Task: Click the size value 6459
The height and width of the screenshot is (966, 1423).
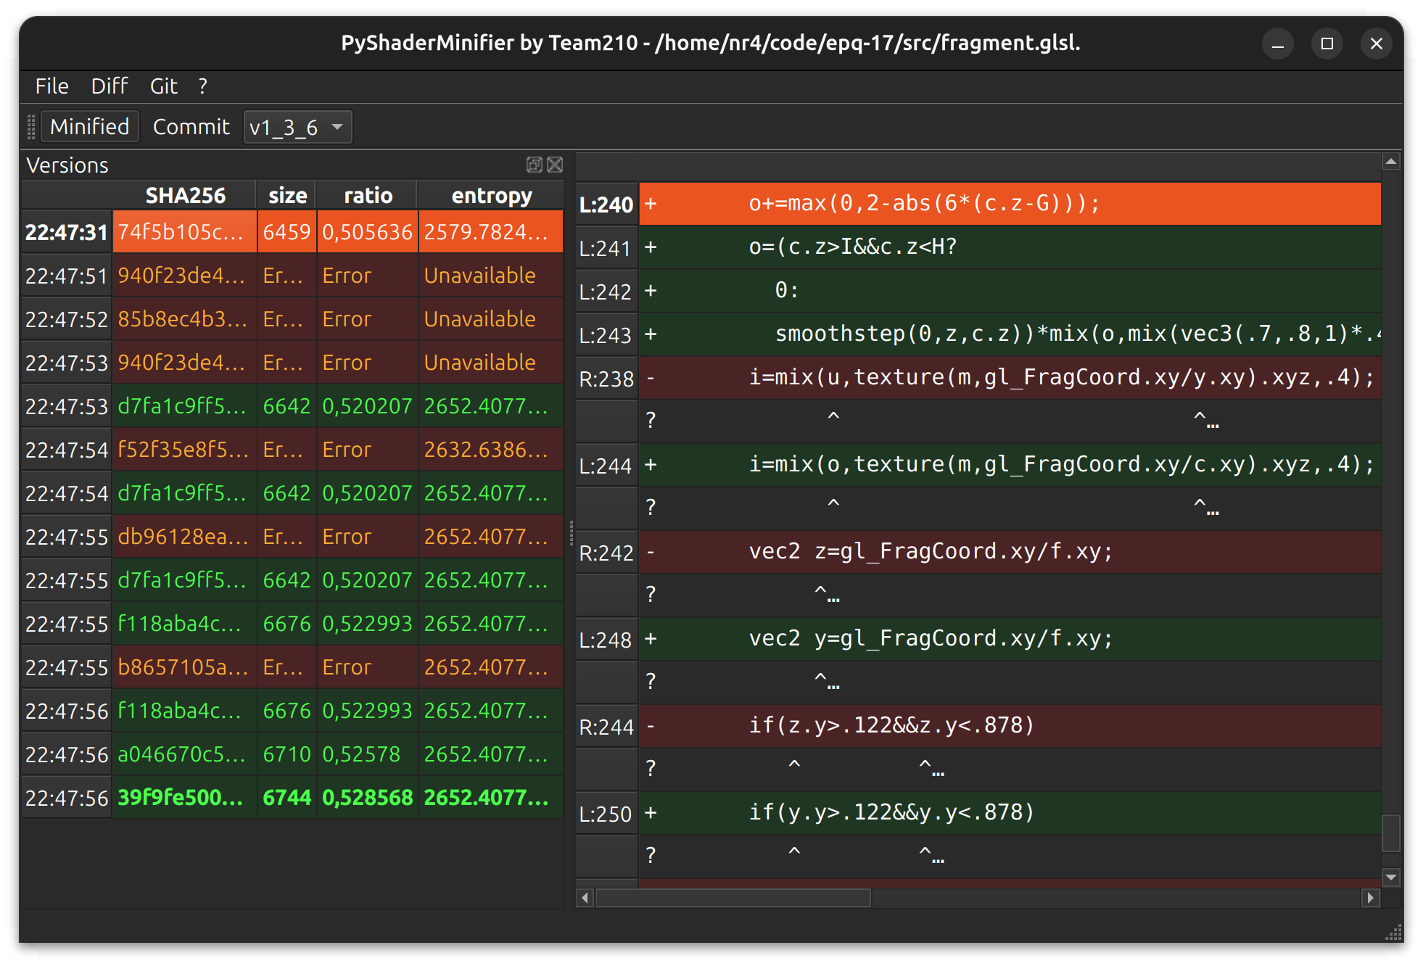Action: 287,232
